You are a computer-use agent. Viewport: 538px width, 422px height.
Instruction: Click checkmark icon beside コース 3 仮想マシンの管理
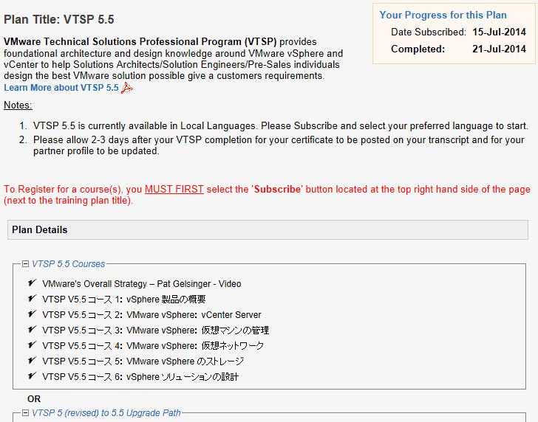pyautogui.click(x=33, y=330)
